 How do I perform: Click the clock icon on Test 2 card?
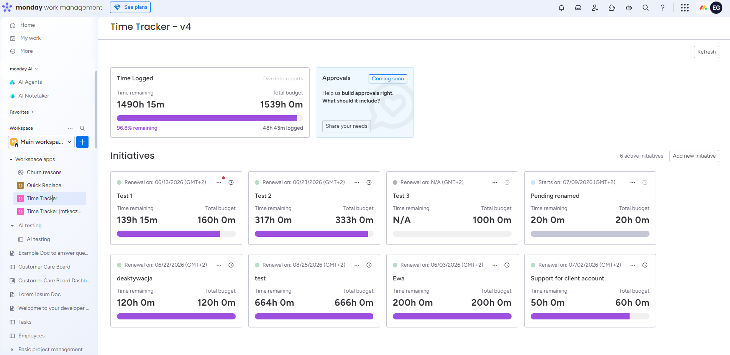369,182
